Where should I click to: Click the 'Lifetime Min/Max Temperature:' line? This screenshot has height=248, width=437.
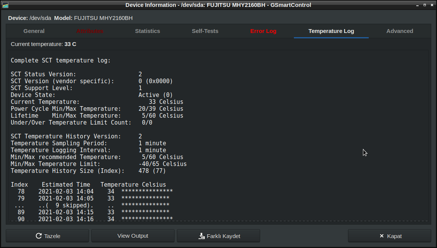tap(97, 116)
